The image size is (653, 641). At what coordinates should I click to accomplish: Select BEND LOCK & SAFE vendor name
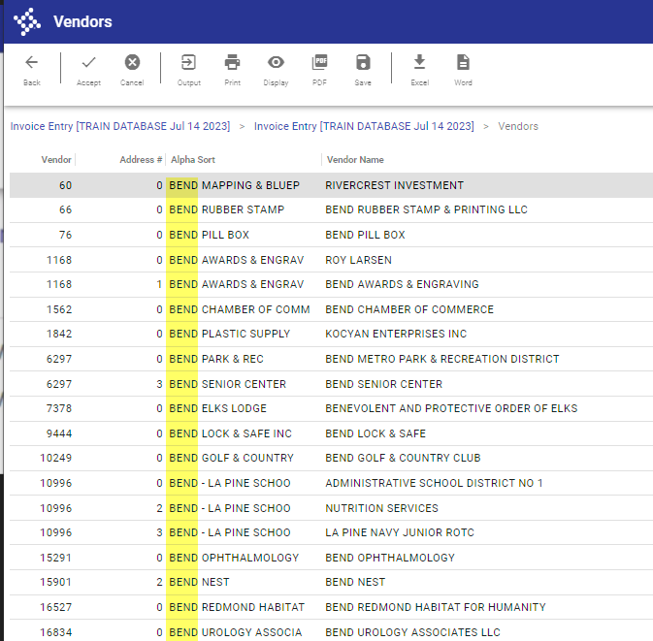pos(375,433)
